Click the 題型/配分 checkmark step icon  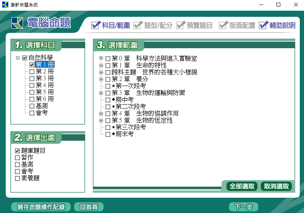139,25
